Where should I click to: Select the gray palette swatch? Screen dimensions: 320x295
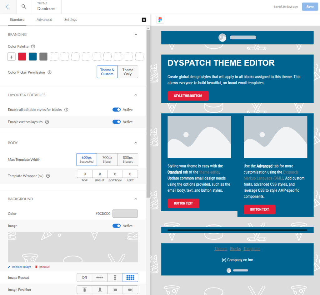coord(43,57)
